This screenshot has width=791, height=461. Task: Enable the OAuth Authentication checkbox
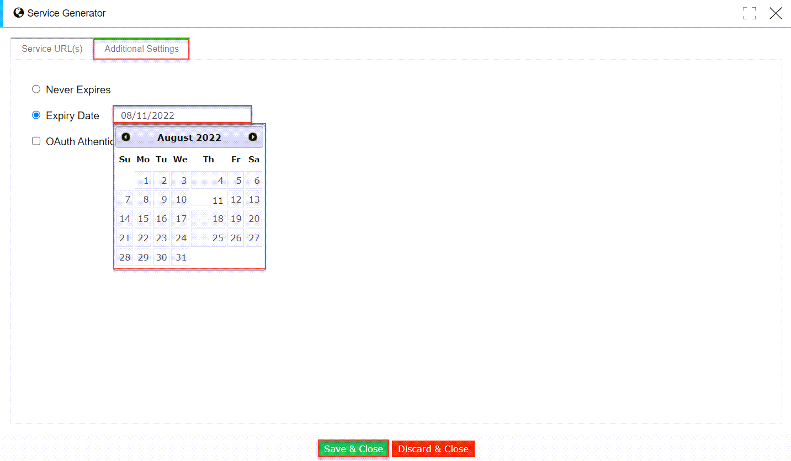(x=36, y=141)
